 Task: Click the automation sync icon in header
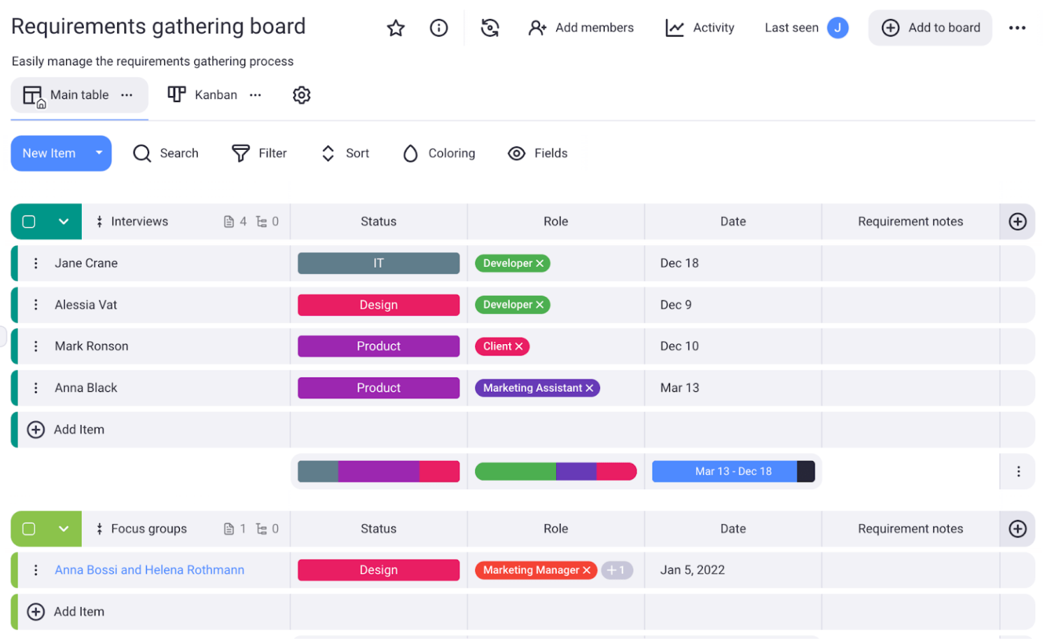click(489, 28)
